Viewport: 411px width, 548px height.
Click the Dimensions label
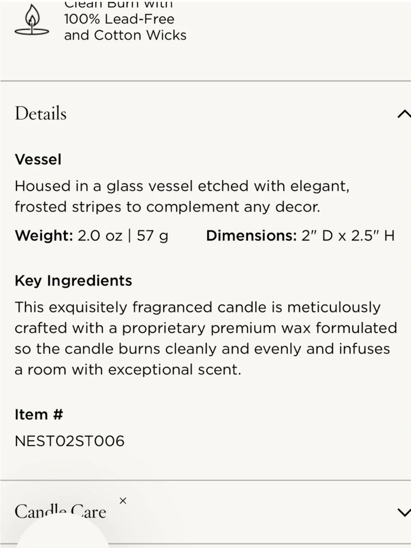click(x=251, y=236)
